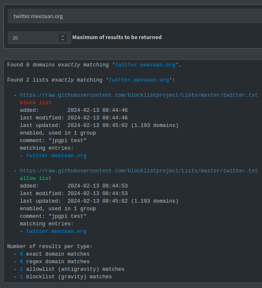Click the allow list's 'last updated' line
Image resolution: width=262 pixels, height=288 pixels.
click(x=99, y=201)
